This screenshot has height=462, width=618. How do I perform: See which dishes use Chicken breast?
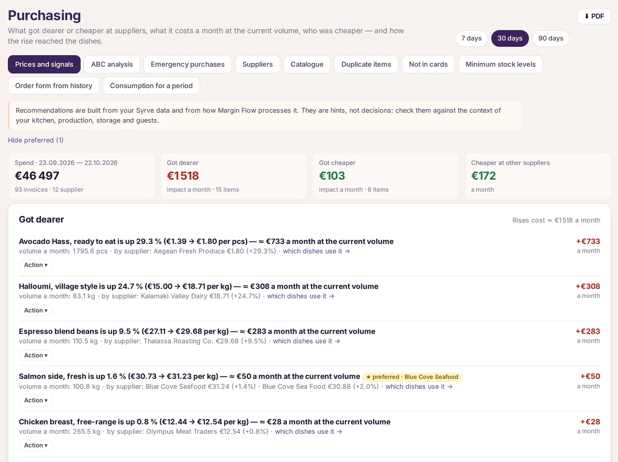click(309, 432)
